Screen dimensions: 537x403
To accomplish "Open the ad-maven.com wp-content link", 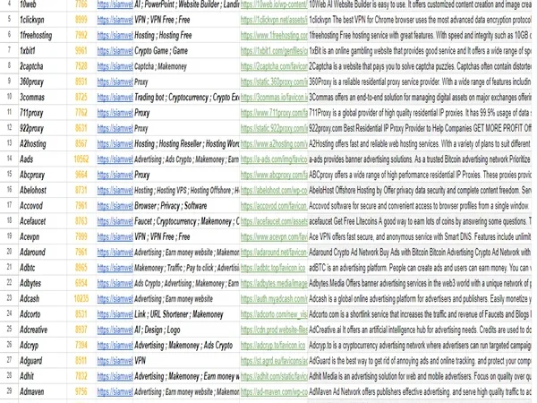I will tap(274, 391).
